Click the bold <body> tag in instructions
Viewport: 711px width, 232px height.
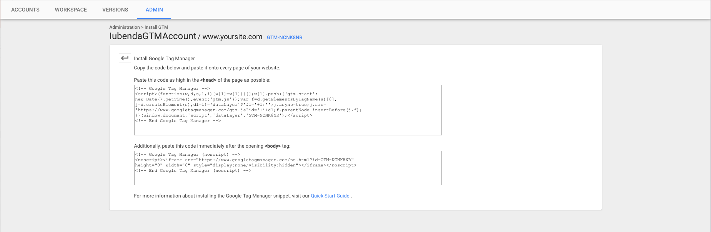pos(272,146)
